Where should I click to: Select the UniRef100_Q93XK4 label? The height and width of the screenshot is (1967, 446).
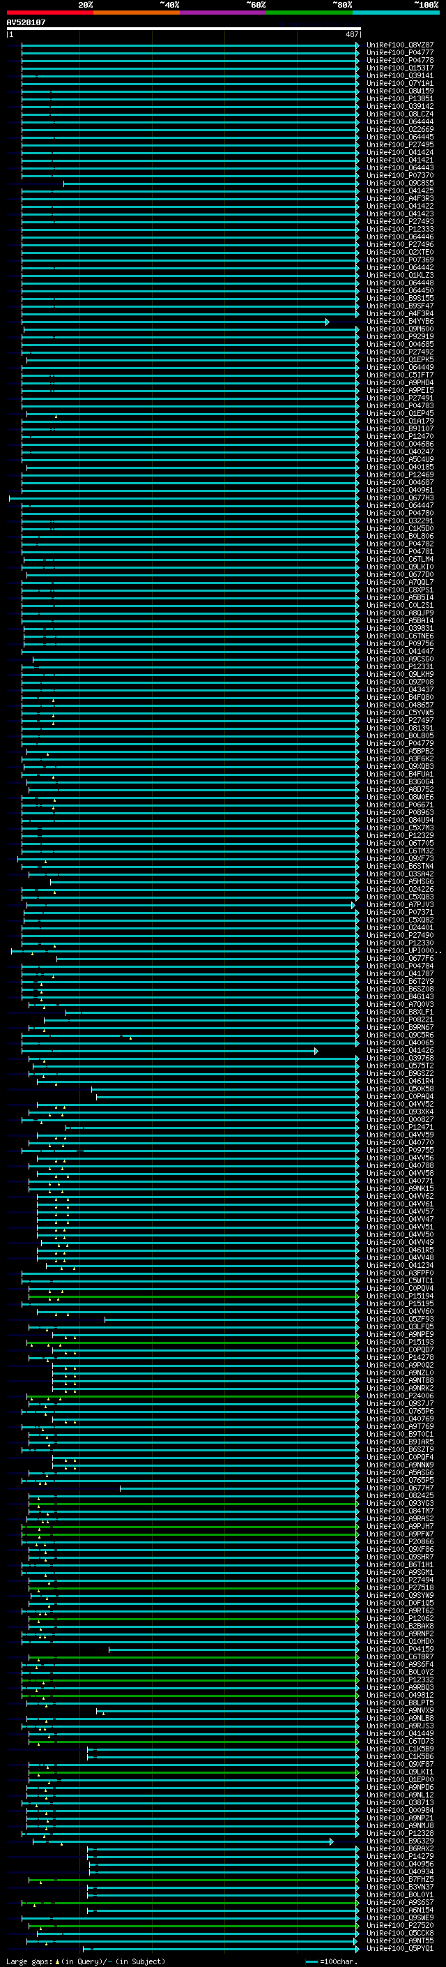[x=399, y=1112]
